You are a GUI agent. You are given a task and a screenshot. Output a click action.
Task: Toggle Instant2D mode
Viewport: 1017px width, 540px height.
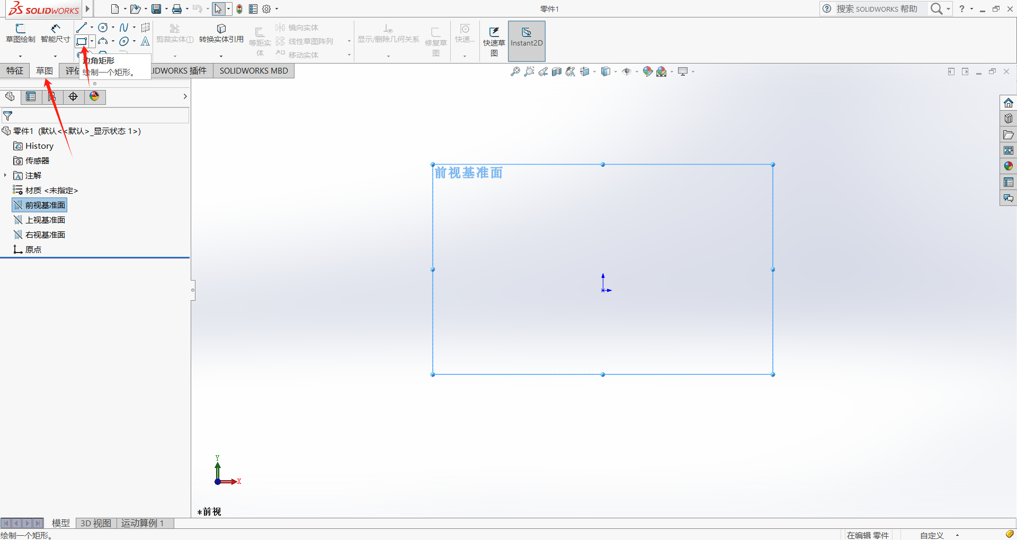click(527, 41)
